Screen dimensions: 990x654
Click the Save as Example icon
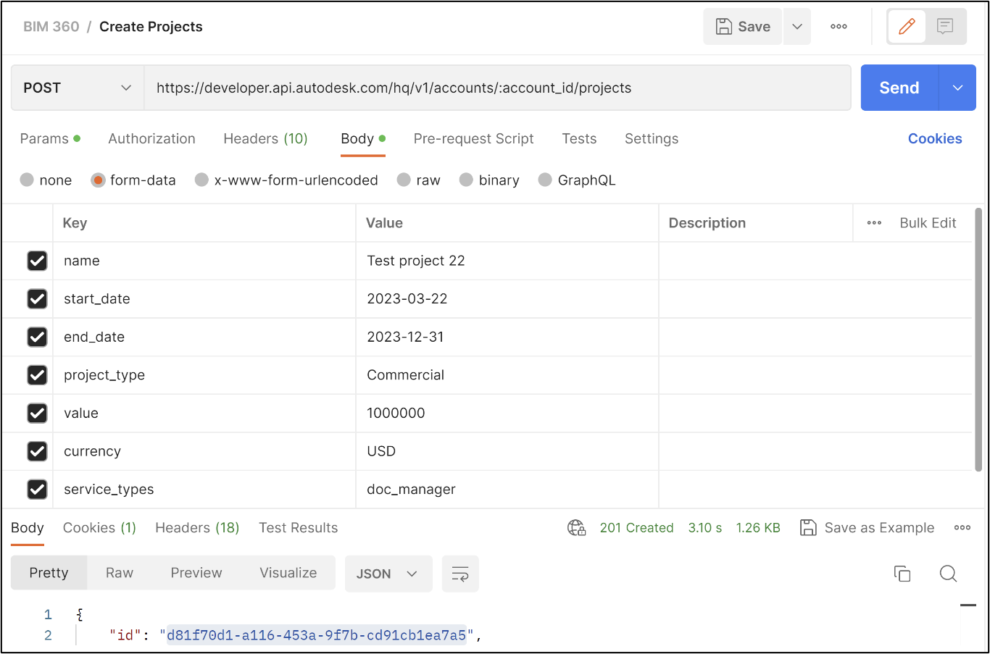click(x=807, y=527)
